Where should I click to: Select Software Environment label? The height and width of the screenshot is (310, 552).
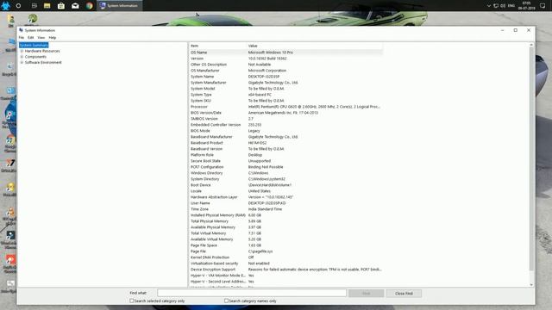click(43, 62)
